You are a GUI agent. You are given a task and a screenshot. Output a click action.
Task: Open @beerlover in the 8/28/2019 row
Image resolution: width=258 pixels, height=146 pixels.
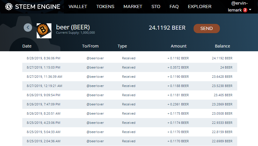point(95,58)
